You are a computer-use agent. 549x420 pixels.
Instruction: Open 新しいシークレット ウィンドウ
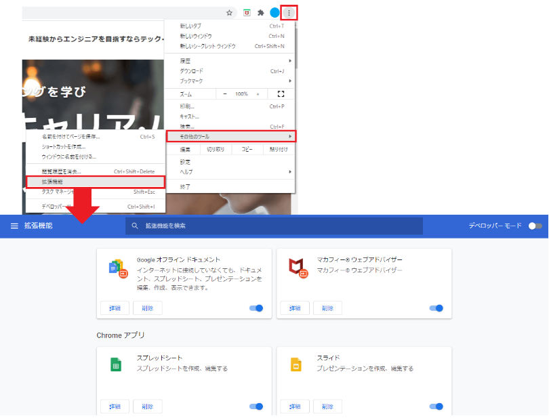pos(230,46)
